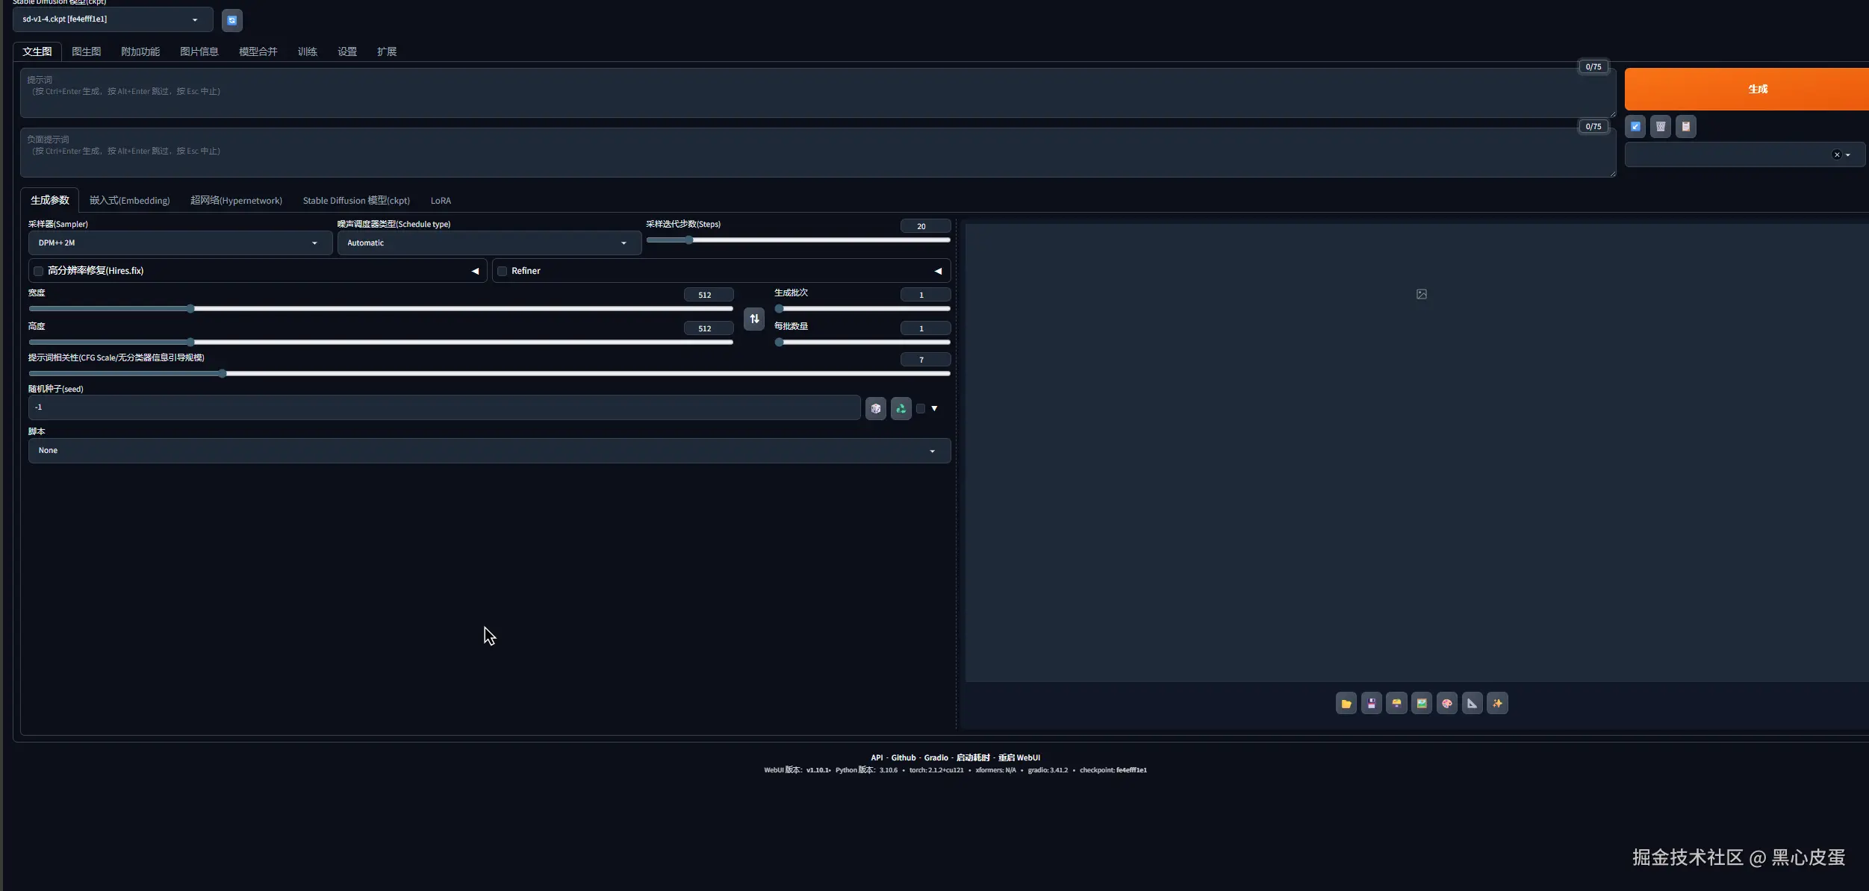This screenshot has width=1869, height=891.
Task: Click the dice icon to randomize seed
Action: tap(875, 408)
